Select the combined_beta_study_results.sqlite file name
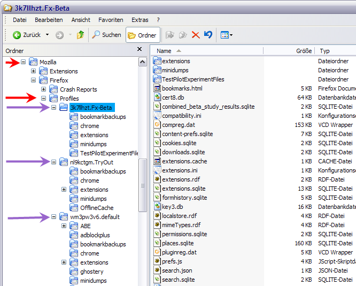 [x=208, y=107]
